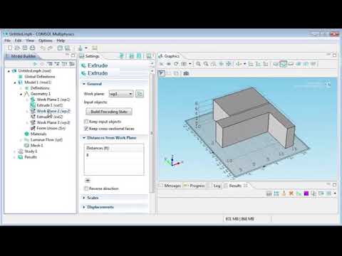
Task: Click the highlighted transparency icon in Graphics toolbar
Action: click(284, 64)
